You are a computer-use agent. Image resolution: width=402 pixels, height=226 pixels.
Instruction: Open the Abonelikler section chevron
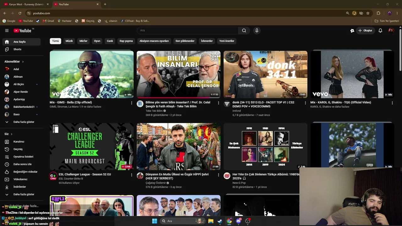coord(23,62)
